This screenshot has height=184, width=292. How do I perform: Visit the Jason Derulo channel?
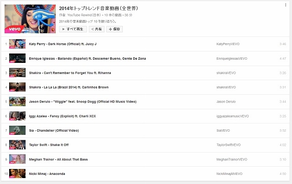pos(226,102)
